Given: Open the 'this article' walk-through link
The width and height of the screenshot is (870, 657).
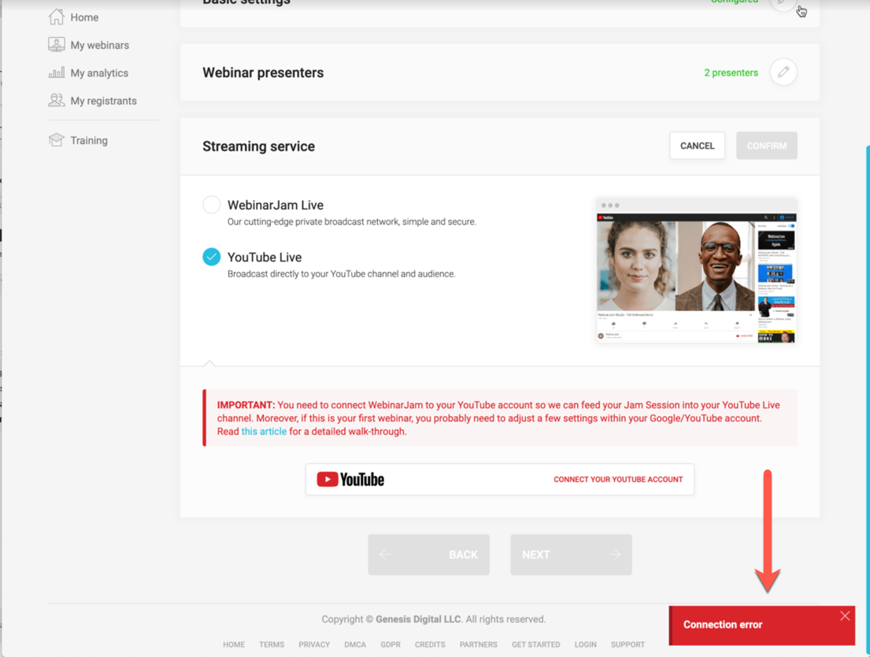Looking at the screenshot, I should pos(264,432).
